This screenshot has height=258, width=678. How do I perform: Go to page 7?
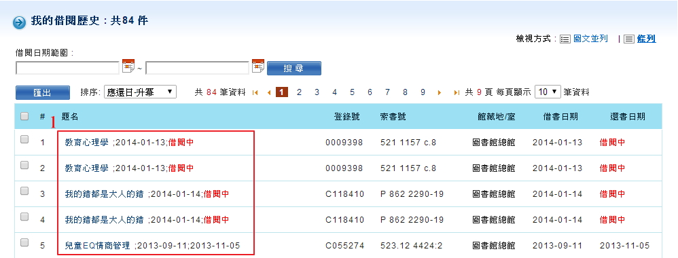click(387, 92)
